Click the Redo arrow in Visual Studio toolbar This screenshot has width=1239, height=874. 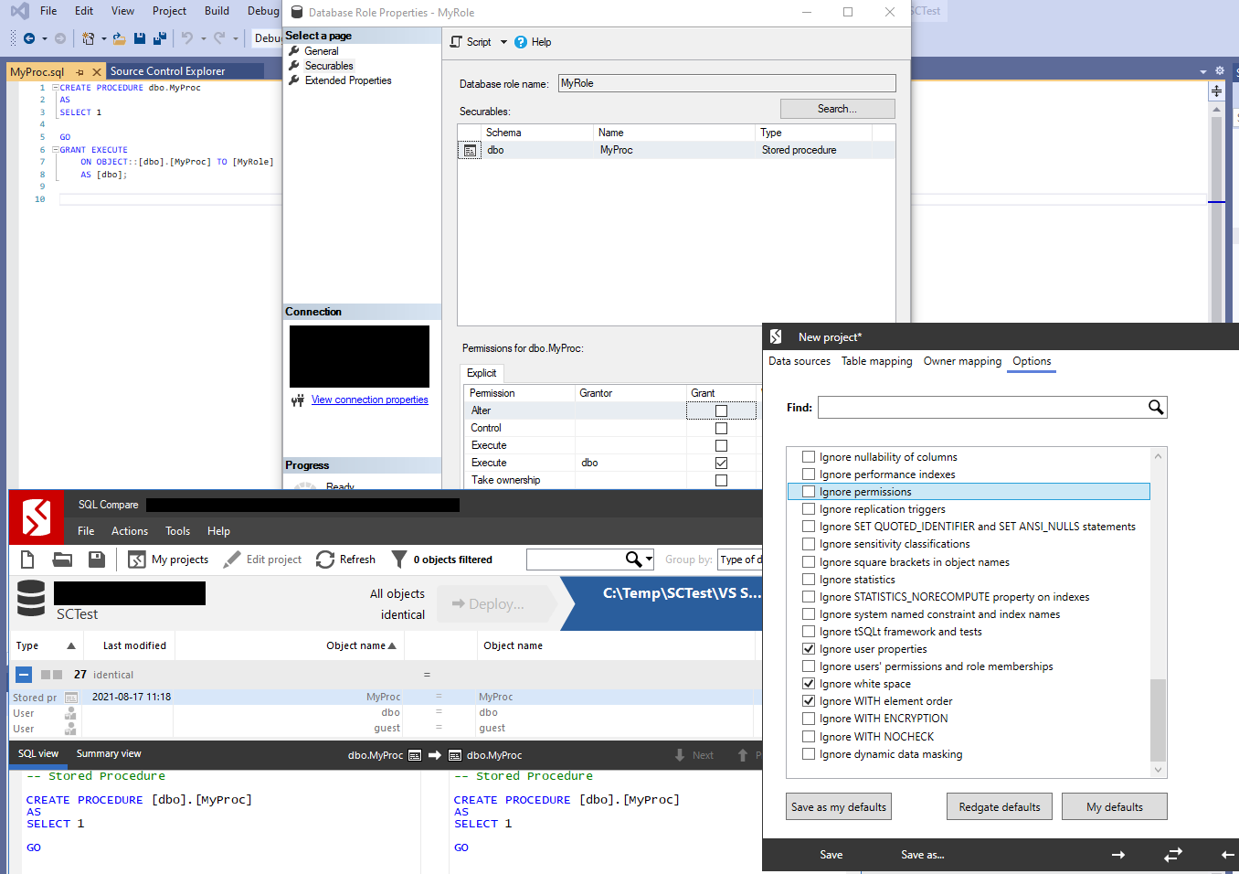tap(219, 38)
